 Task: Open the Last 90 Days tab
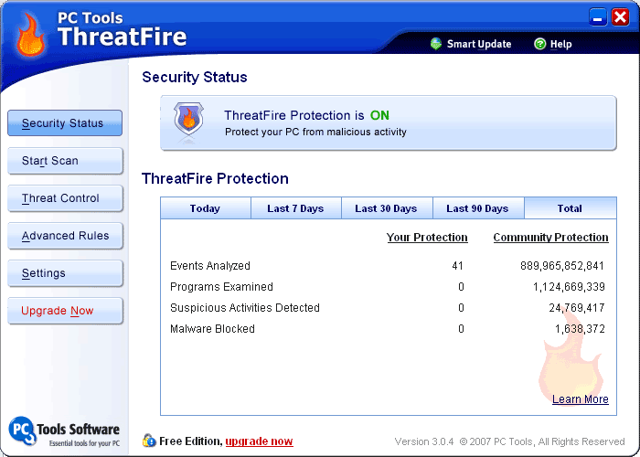pos(477,208)
